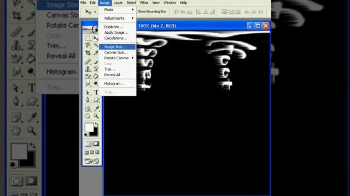Choose Canvas Size menu entry
The image size is (350, 196).
click(117, 52)
